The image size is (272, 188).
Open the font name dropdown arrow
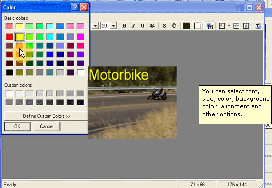(x=96, y=26)
